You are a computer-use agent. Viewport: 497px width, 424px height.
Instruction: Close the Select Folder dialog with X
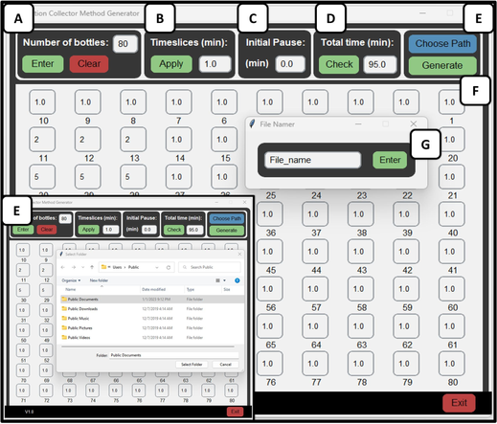click(x=239, y=254)
